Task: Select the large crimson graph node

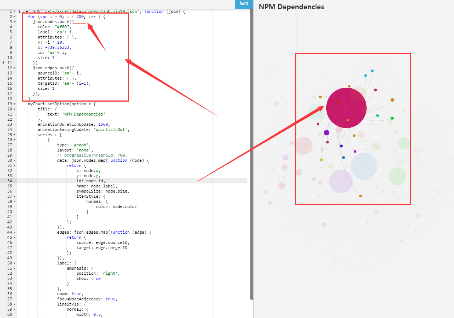Action: (346, 108)
